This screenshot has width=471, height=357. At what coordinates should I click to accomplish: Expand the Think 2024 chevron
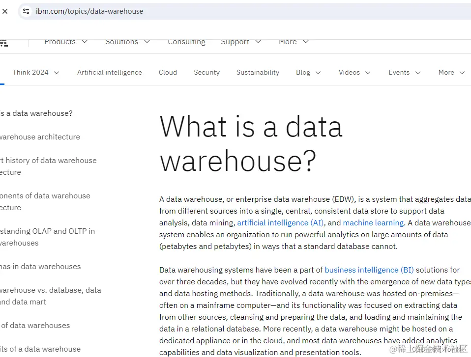click(x=57, y=73)
